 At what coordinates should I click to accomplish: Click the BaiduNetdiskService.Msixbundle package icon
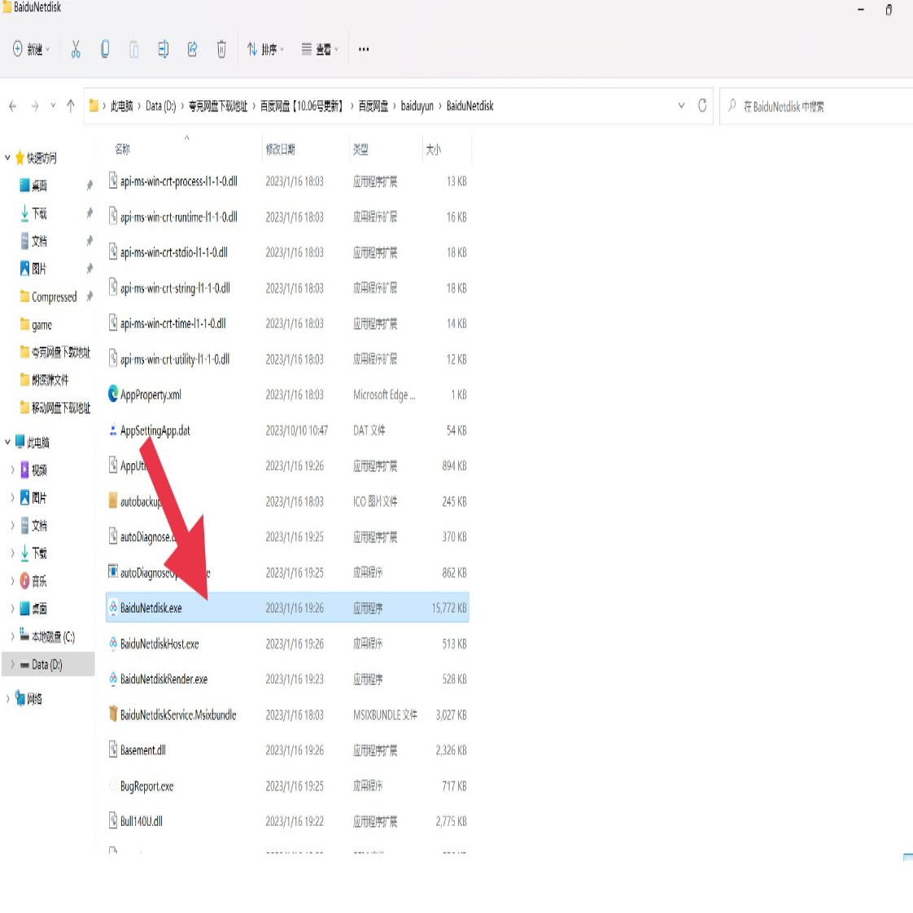click(x=113, y=714)
